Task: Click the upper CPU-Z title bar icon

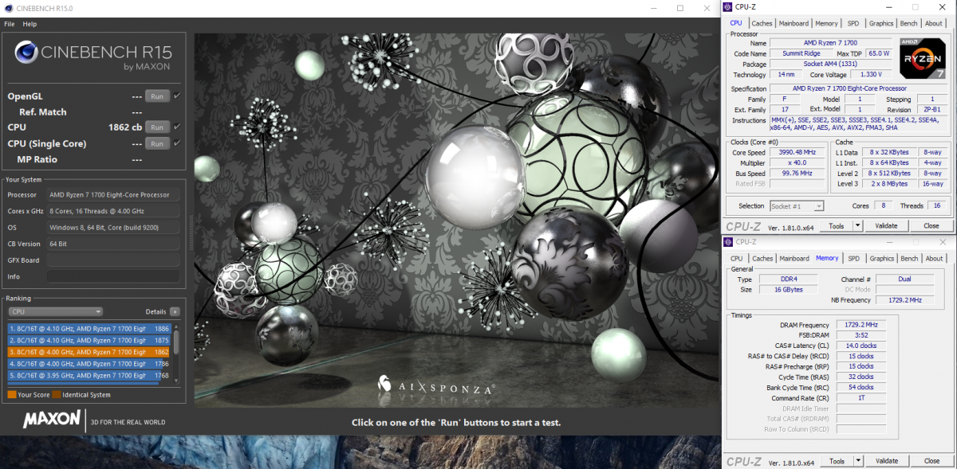Action: pos(727,7)
